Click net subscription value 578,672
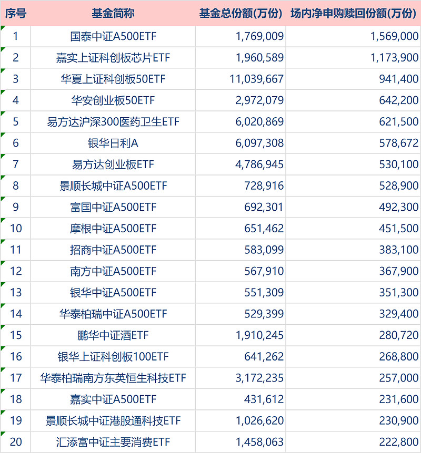 click(x=399, y=143)
